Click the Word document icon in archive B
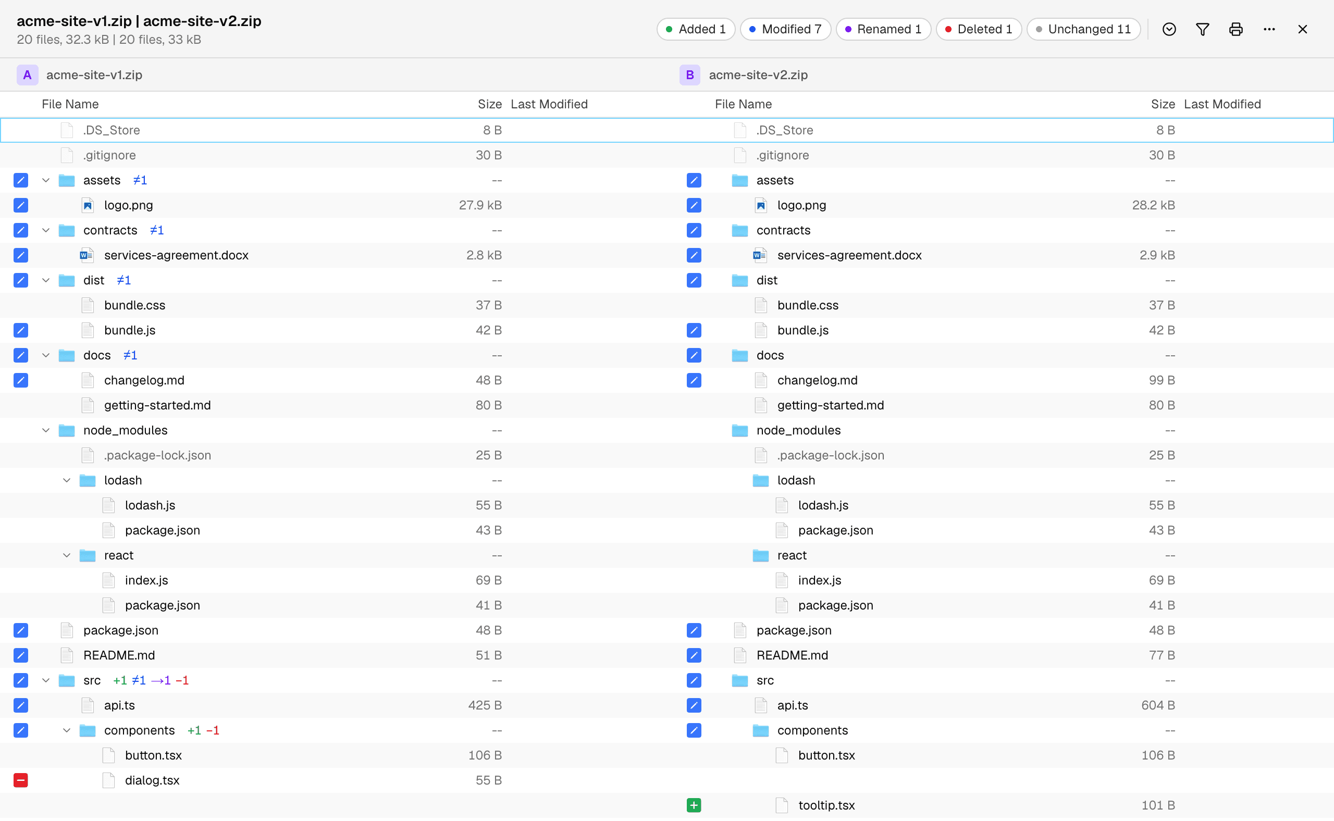1334x821 pixels. pyautogui.click(x=760, y=255)
